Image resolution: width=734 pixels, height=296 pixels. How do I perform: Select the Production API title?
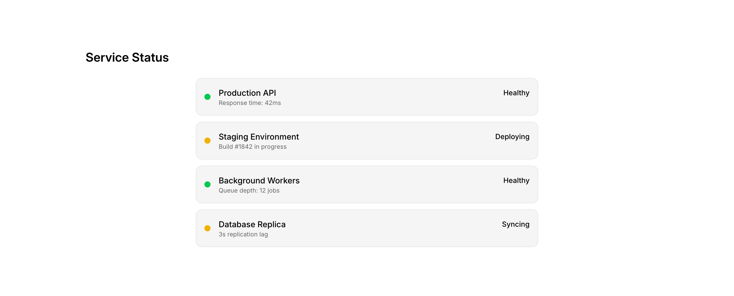247,93
